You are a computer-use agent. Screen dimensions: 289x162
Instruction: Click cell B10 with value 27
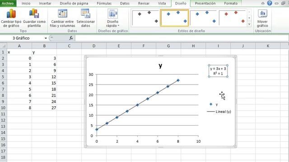44,108
